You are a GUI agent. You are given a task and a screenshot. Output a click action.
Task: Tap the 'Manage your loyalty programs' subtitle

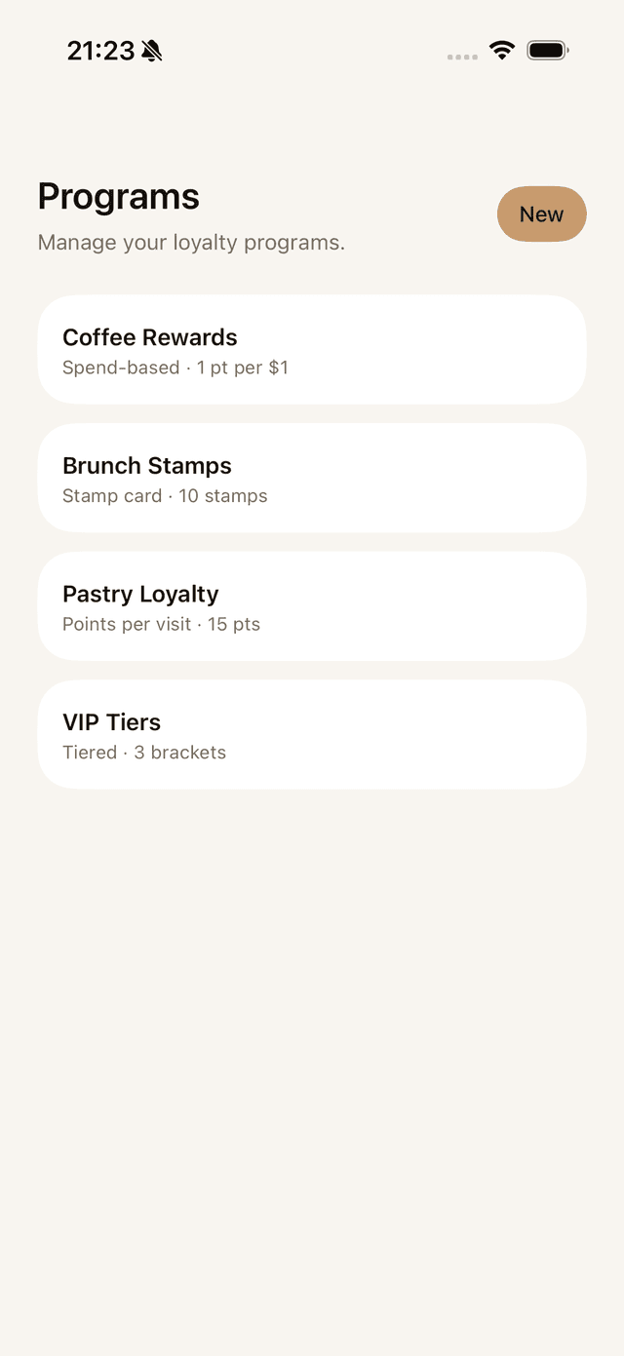coord(191,242)
